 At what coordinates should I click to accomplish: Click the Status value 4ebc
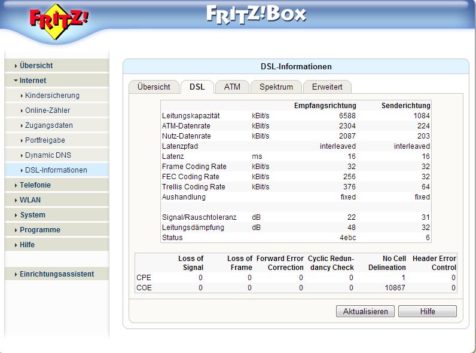348,238
